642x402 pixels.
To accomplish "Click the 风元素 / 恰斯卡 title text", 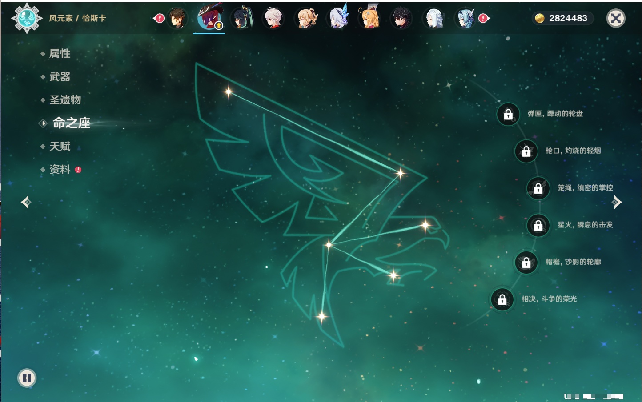I will pyautogui.click(x=77, y=18).
